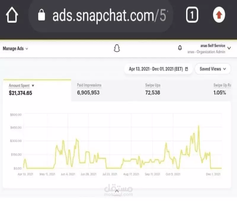Click the notifications bell icon
This screenshot has height=201, width=237.
coord(180,48)
